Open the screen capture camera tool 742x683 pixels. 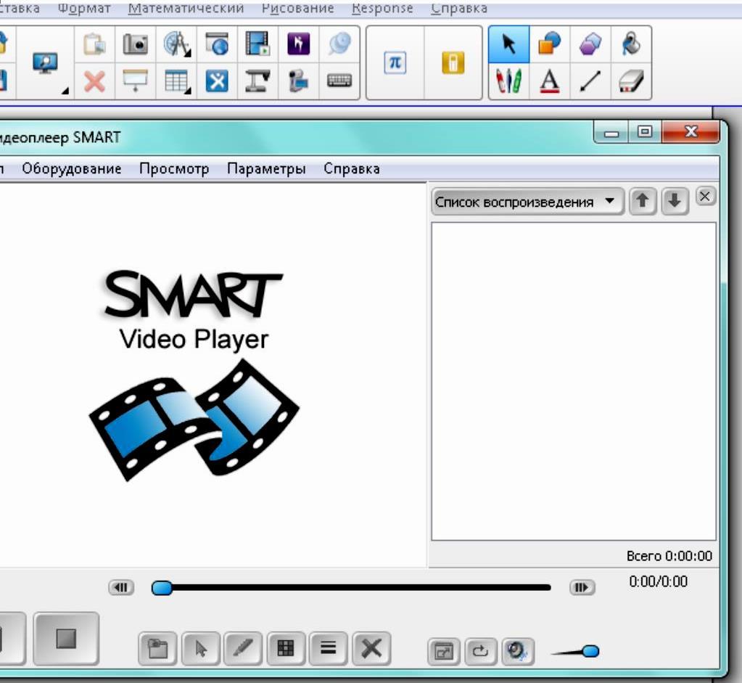[136, 44]
